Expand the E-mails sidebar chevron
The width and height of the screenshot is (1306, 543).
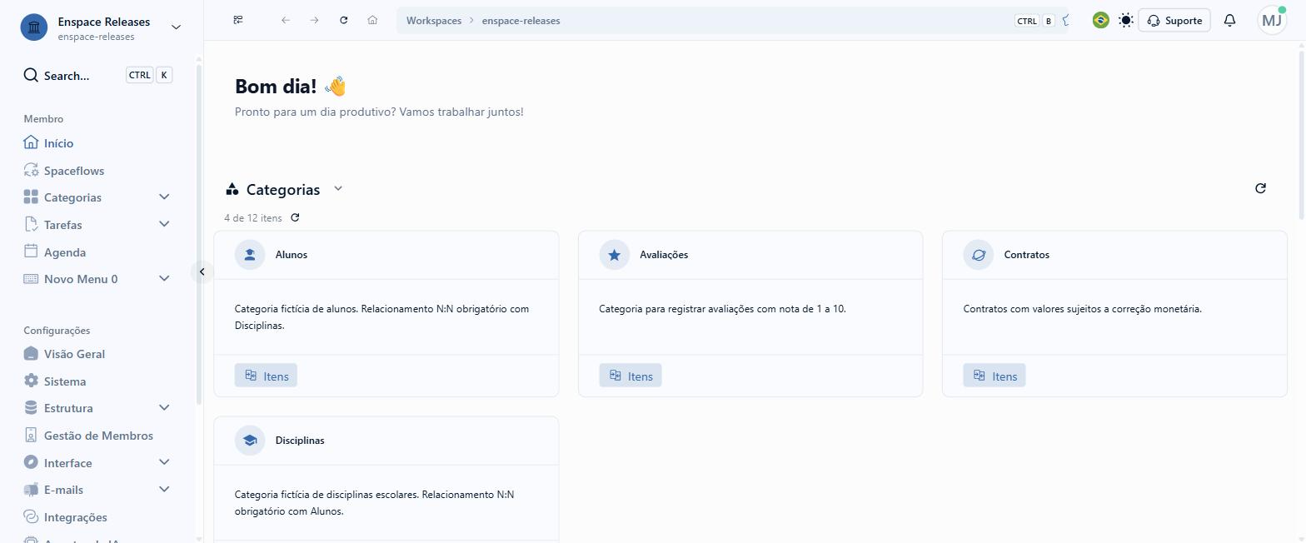point(164,490)
